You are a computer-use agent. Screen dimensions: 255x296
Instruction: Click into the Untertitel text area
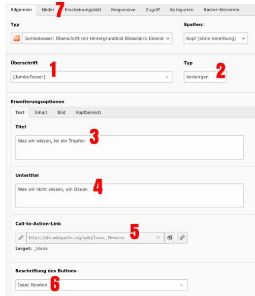(x=129, y=196)
